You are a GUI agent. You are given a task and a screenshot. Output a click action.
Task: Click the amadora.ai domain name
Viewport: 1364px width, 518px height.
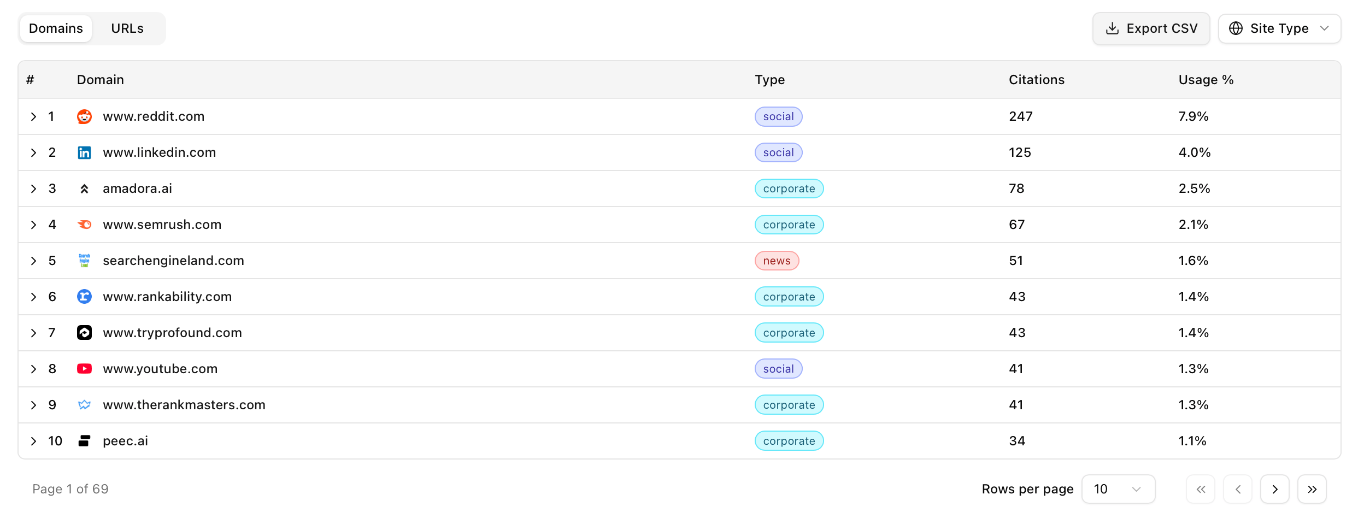click(x=137, y=189)
